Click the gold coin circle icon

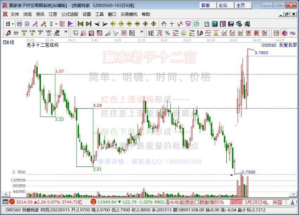click(184, 33)
